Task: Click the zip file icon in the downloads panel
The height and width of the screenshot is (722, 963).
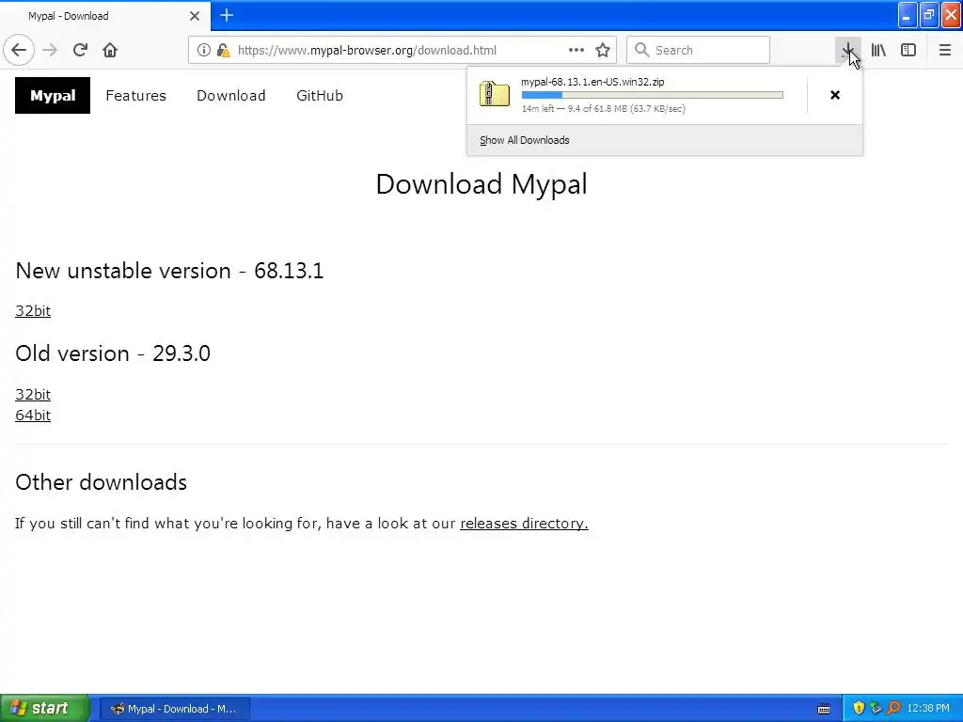Action: coord(495,95)
